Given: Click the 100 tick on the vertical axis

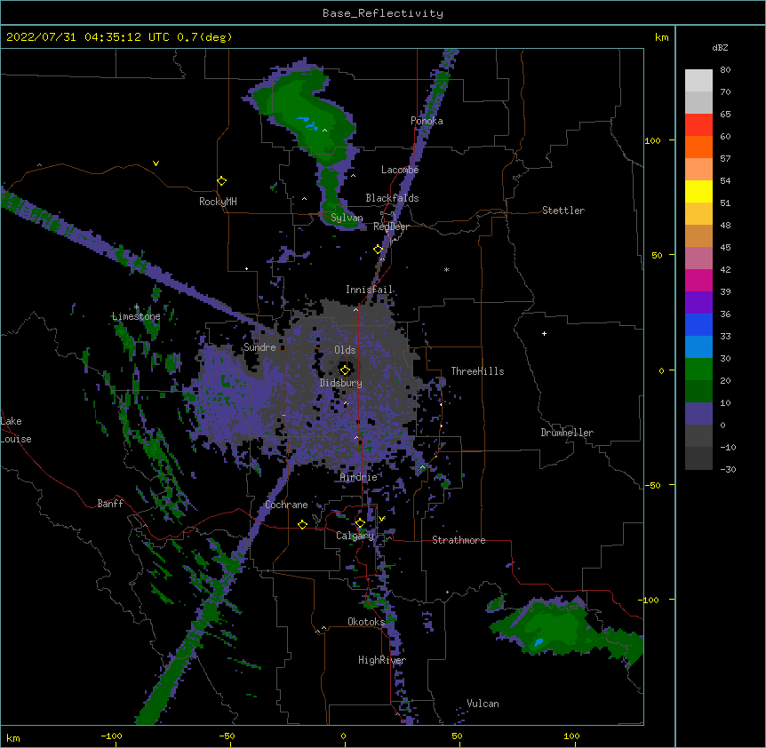Looking at the screenshot, I should tap(652, 140).
